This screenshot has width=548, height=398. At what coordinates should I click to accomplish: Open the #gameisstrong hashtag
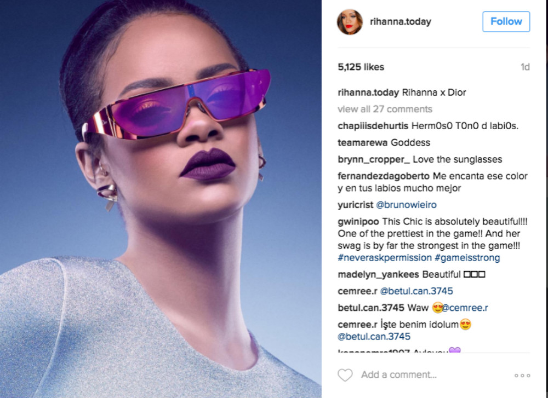point(467,258)
